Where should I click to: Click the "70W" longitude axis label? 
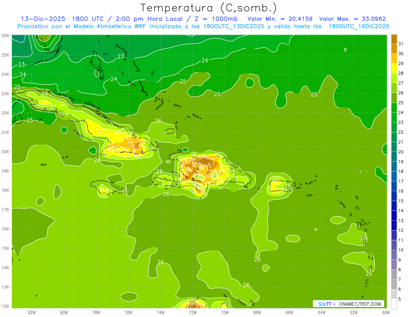[225, 312]
